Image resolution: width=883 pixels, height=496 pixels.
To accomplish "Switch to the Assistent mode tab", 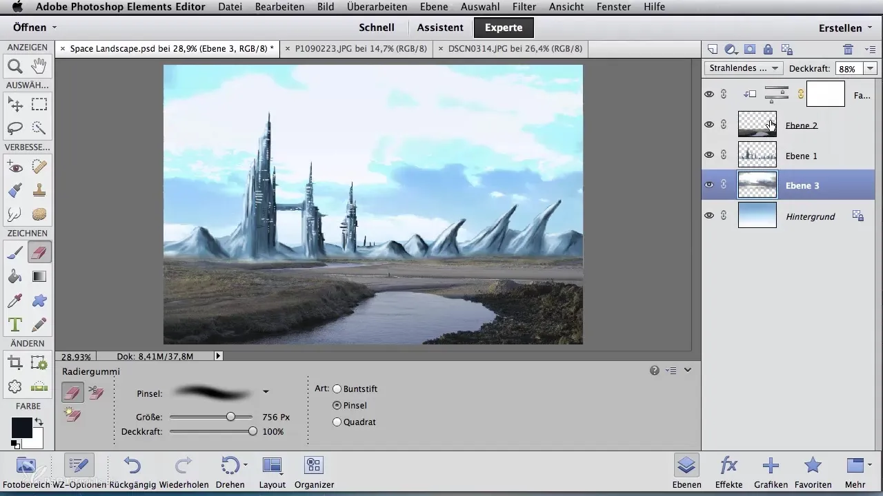I will coord(440,28).
